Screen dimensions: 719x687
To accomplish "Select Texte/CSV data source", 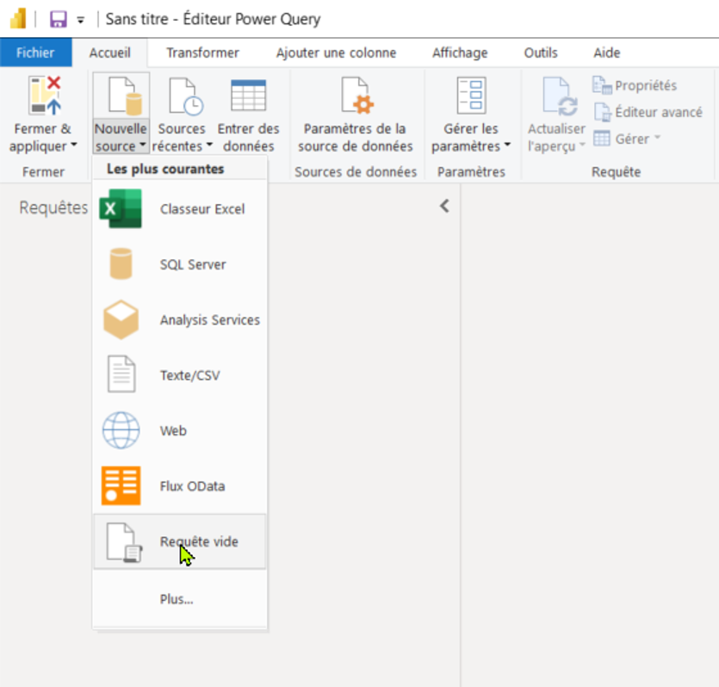I will pyautogui.click(x=180, y=375).
